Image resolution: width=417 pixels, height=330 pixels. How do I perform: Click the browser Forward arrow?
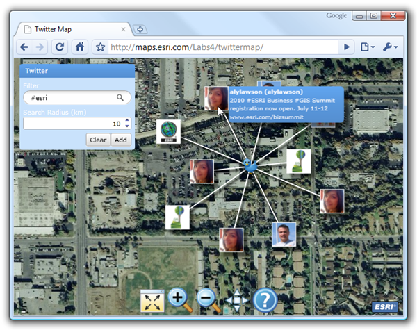40,47
